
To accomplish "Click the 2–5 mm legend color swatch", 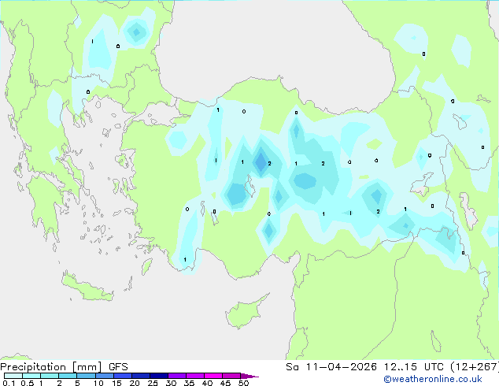I will point(68,376).
